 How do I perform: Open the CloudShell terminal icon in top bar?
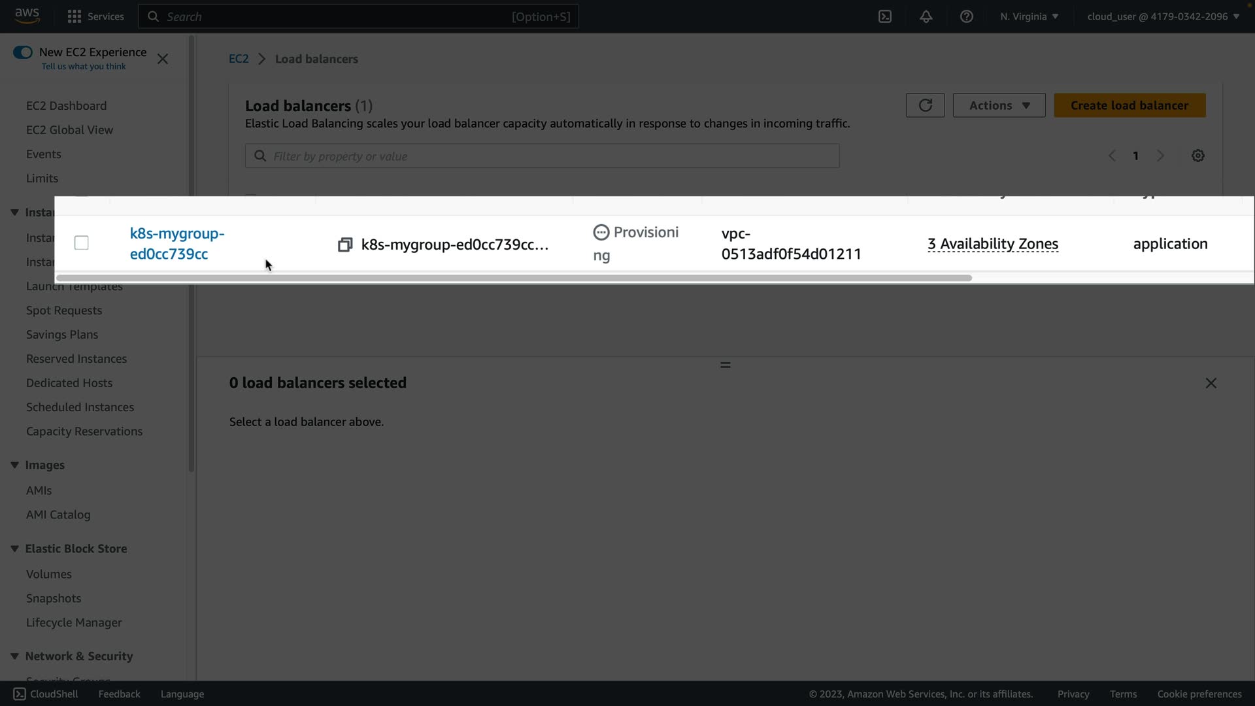click(885, 16)
